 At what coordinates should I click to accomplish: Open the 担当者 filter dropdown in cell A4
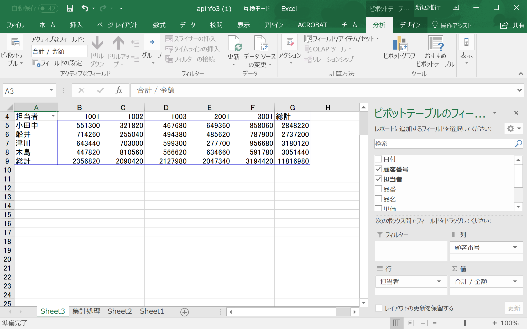(x=53, y=116)
